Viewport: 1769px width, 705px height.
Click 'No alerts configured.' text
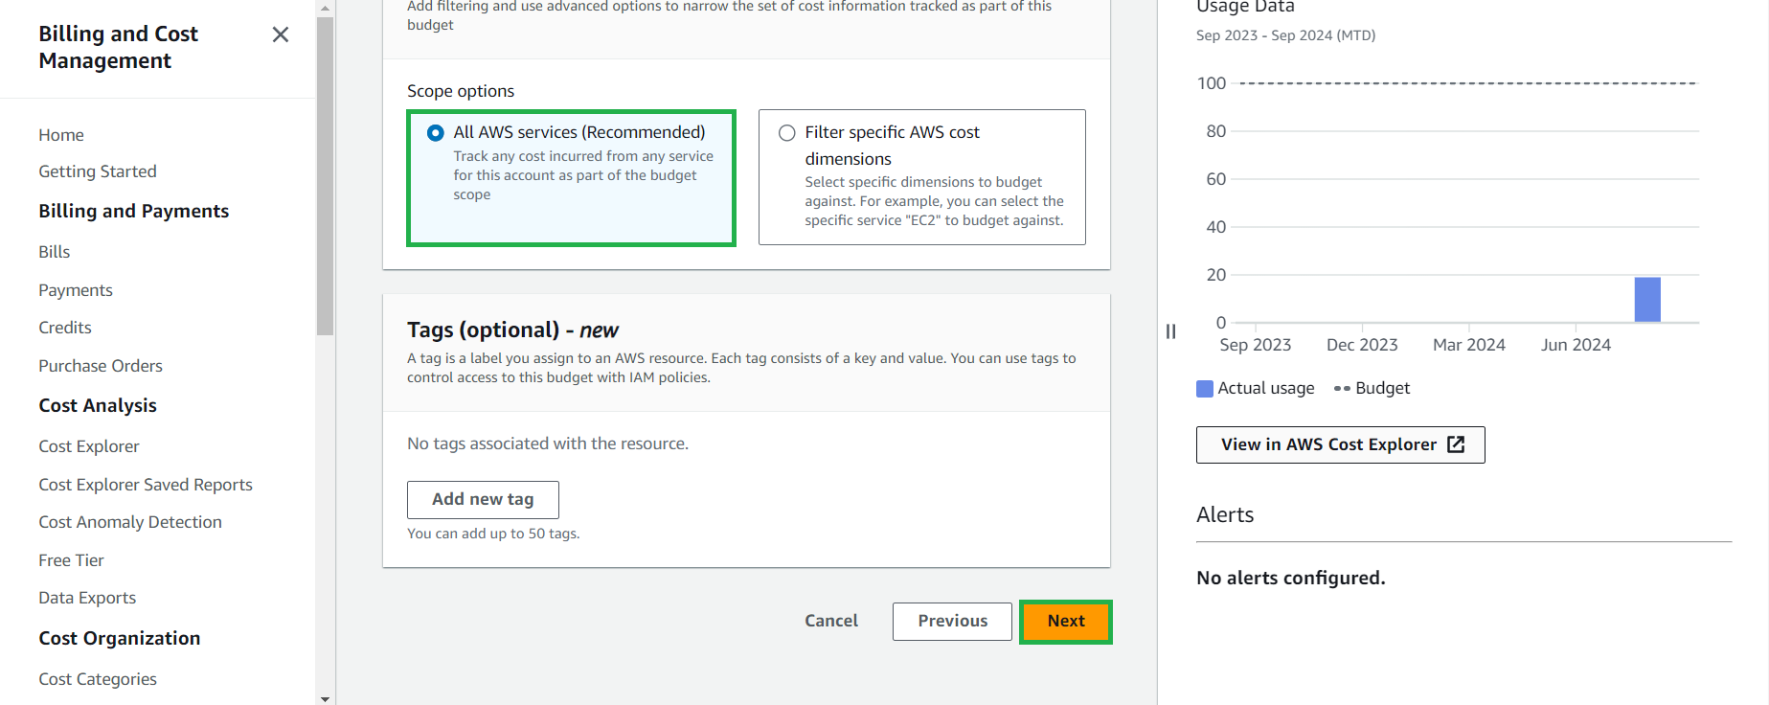pos(1291,578)
